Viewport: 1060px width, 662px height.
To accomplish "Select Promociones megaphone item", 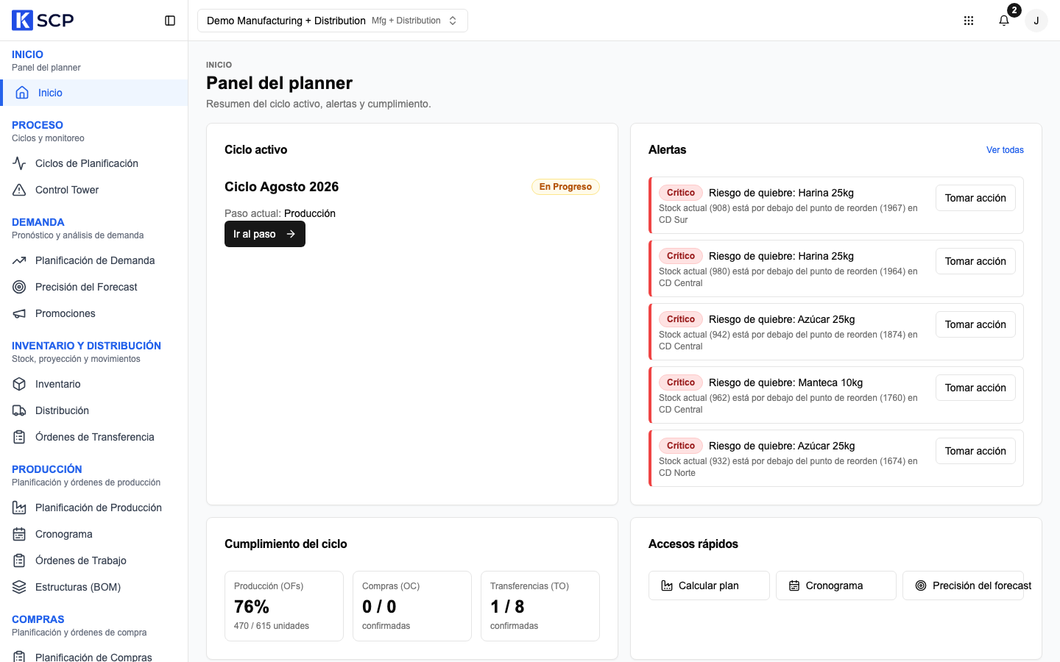I will coord(94,313).
